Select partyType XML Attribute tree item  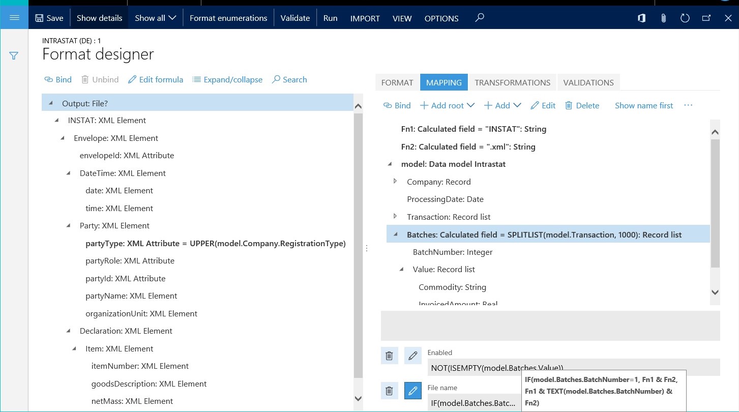click(215, 243)
